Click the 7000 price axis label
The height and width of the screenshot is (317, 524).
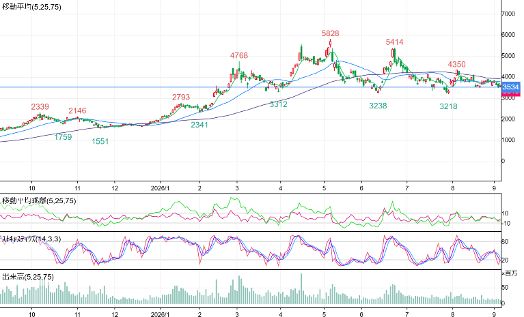508,14
